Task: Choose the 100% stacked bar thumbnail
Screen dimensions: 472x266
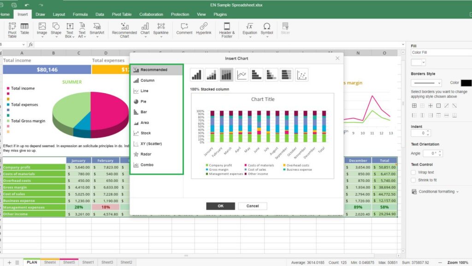Action: pos(286,75)
